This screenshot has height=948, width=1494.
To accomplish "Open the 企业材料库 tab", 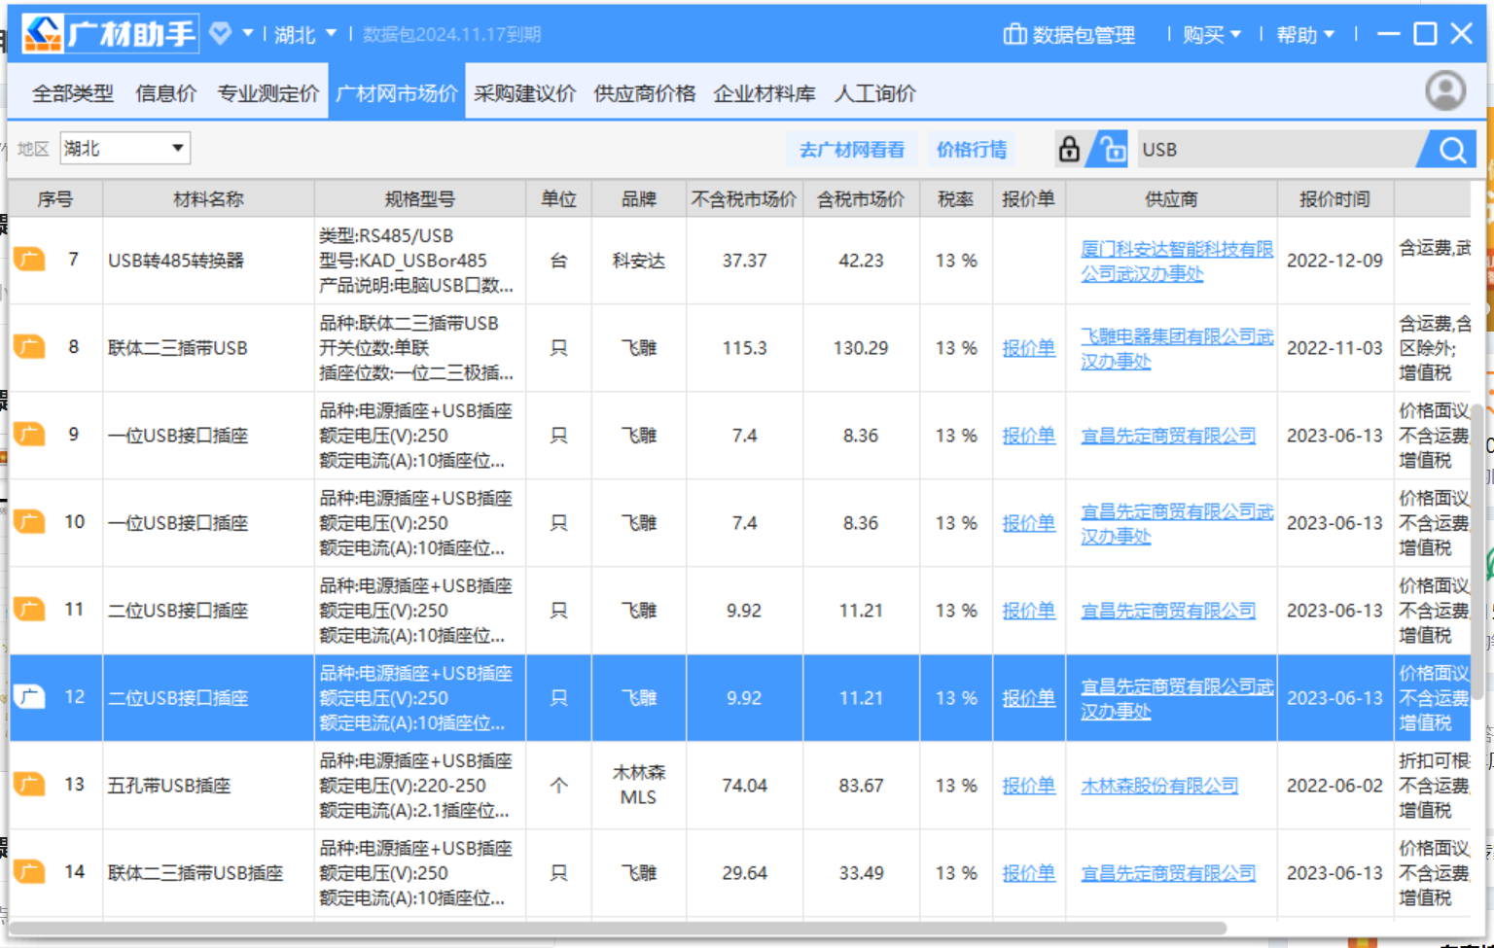I will pos(765,93).
